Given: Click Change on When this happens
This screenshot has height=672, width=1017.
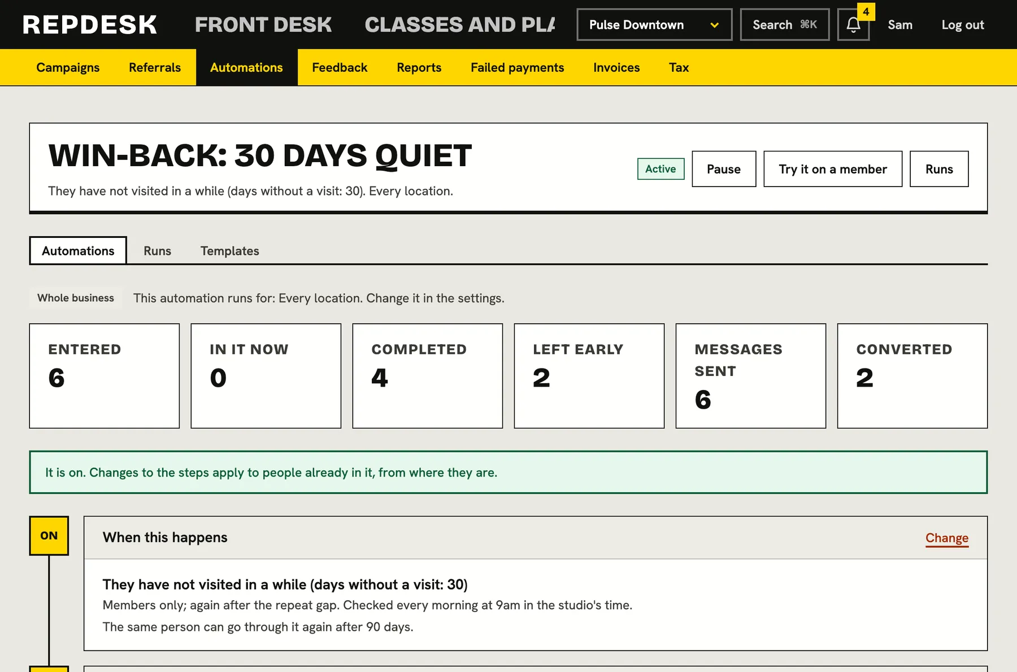Looking at the screenshot, I should click(x=947, y=538).
